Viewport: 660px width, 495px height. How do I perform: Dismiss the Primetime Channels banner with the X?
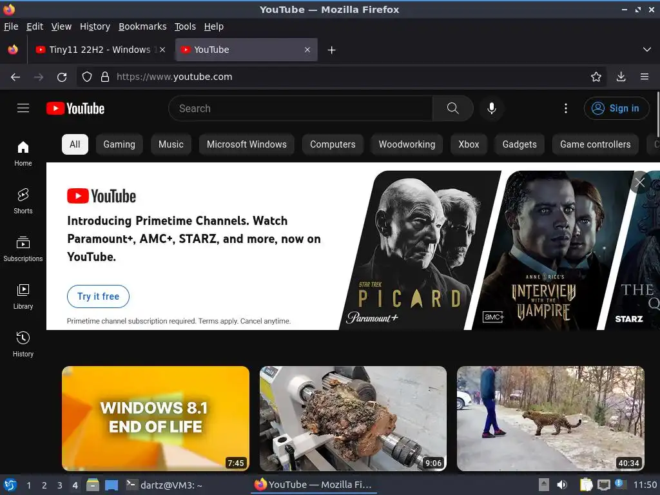coord(640,182)
